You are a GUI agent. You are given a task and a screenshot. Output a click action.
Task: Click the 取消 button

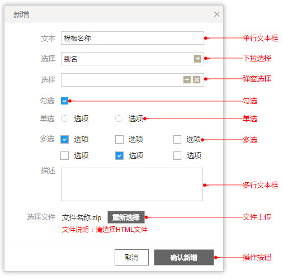[131, 257]
